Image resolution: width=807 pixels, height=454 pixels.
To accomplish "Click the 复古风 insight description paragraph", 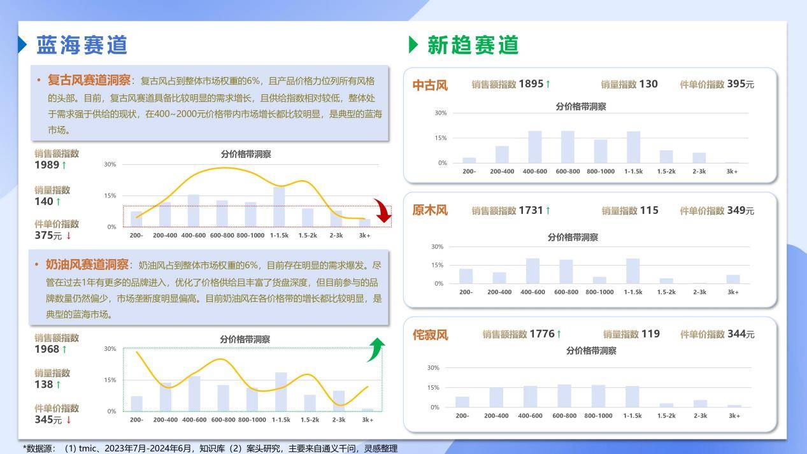I will tap(215, 105).
